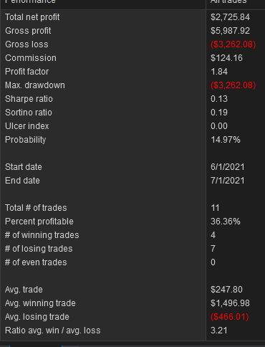265x347 pixels.
Task: Click the Profit factor value 1.84
Action: tap(219, 72)
